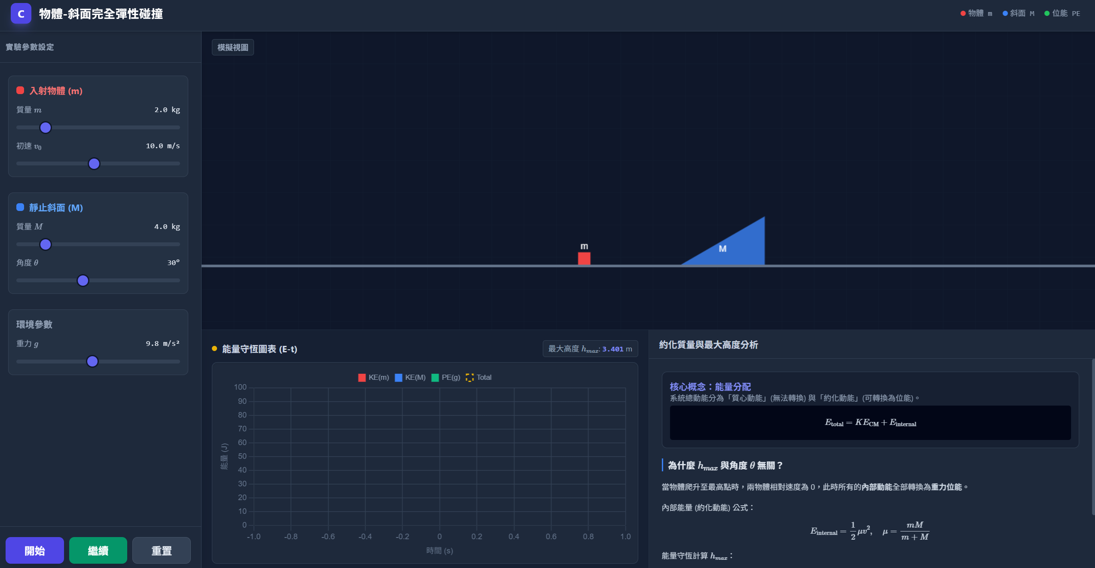The image size is (1095, 568).
Task: Toggle Total series in chart legend
Action: tap(478, 377)
